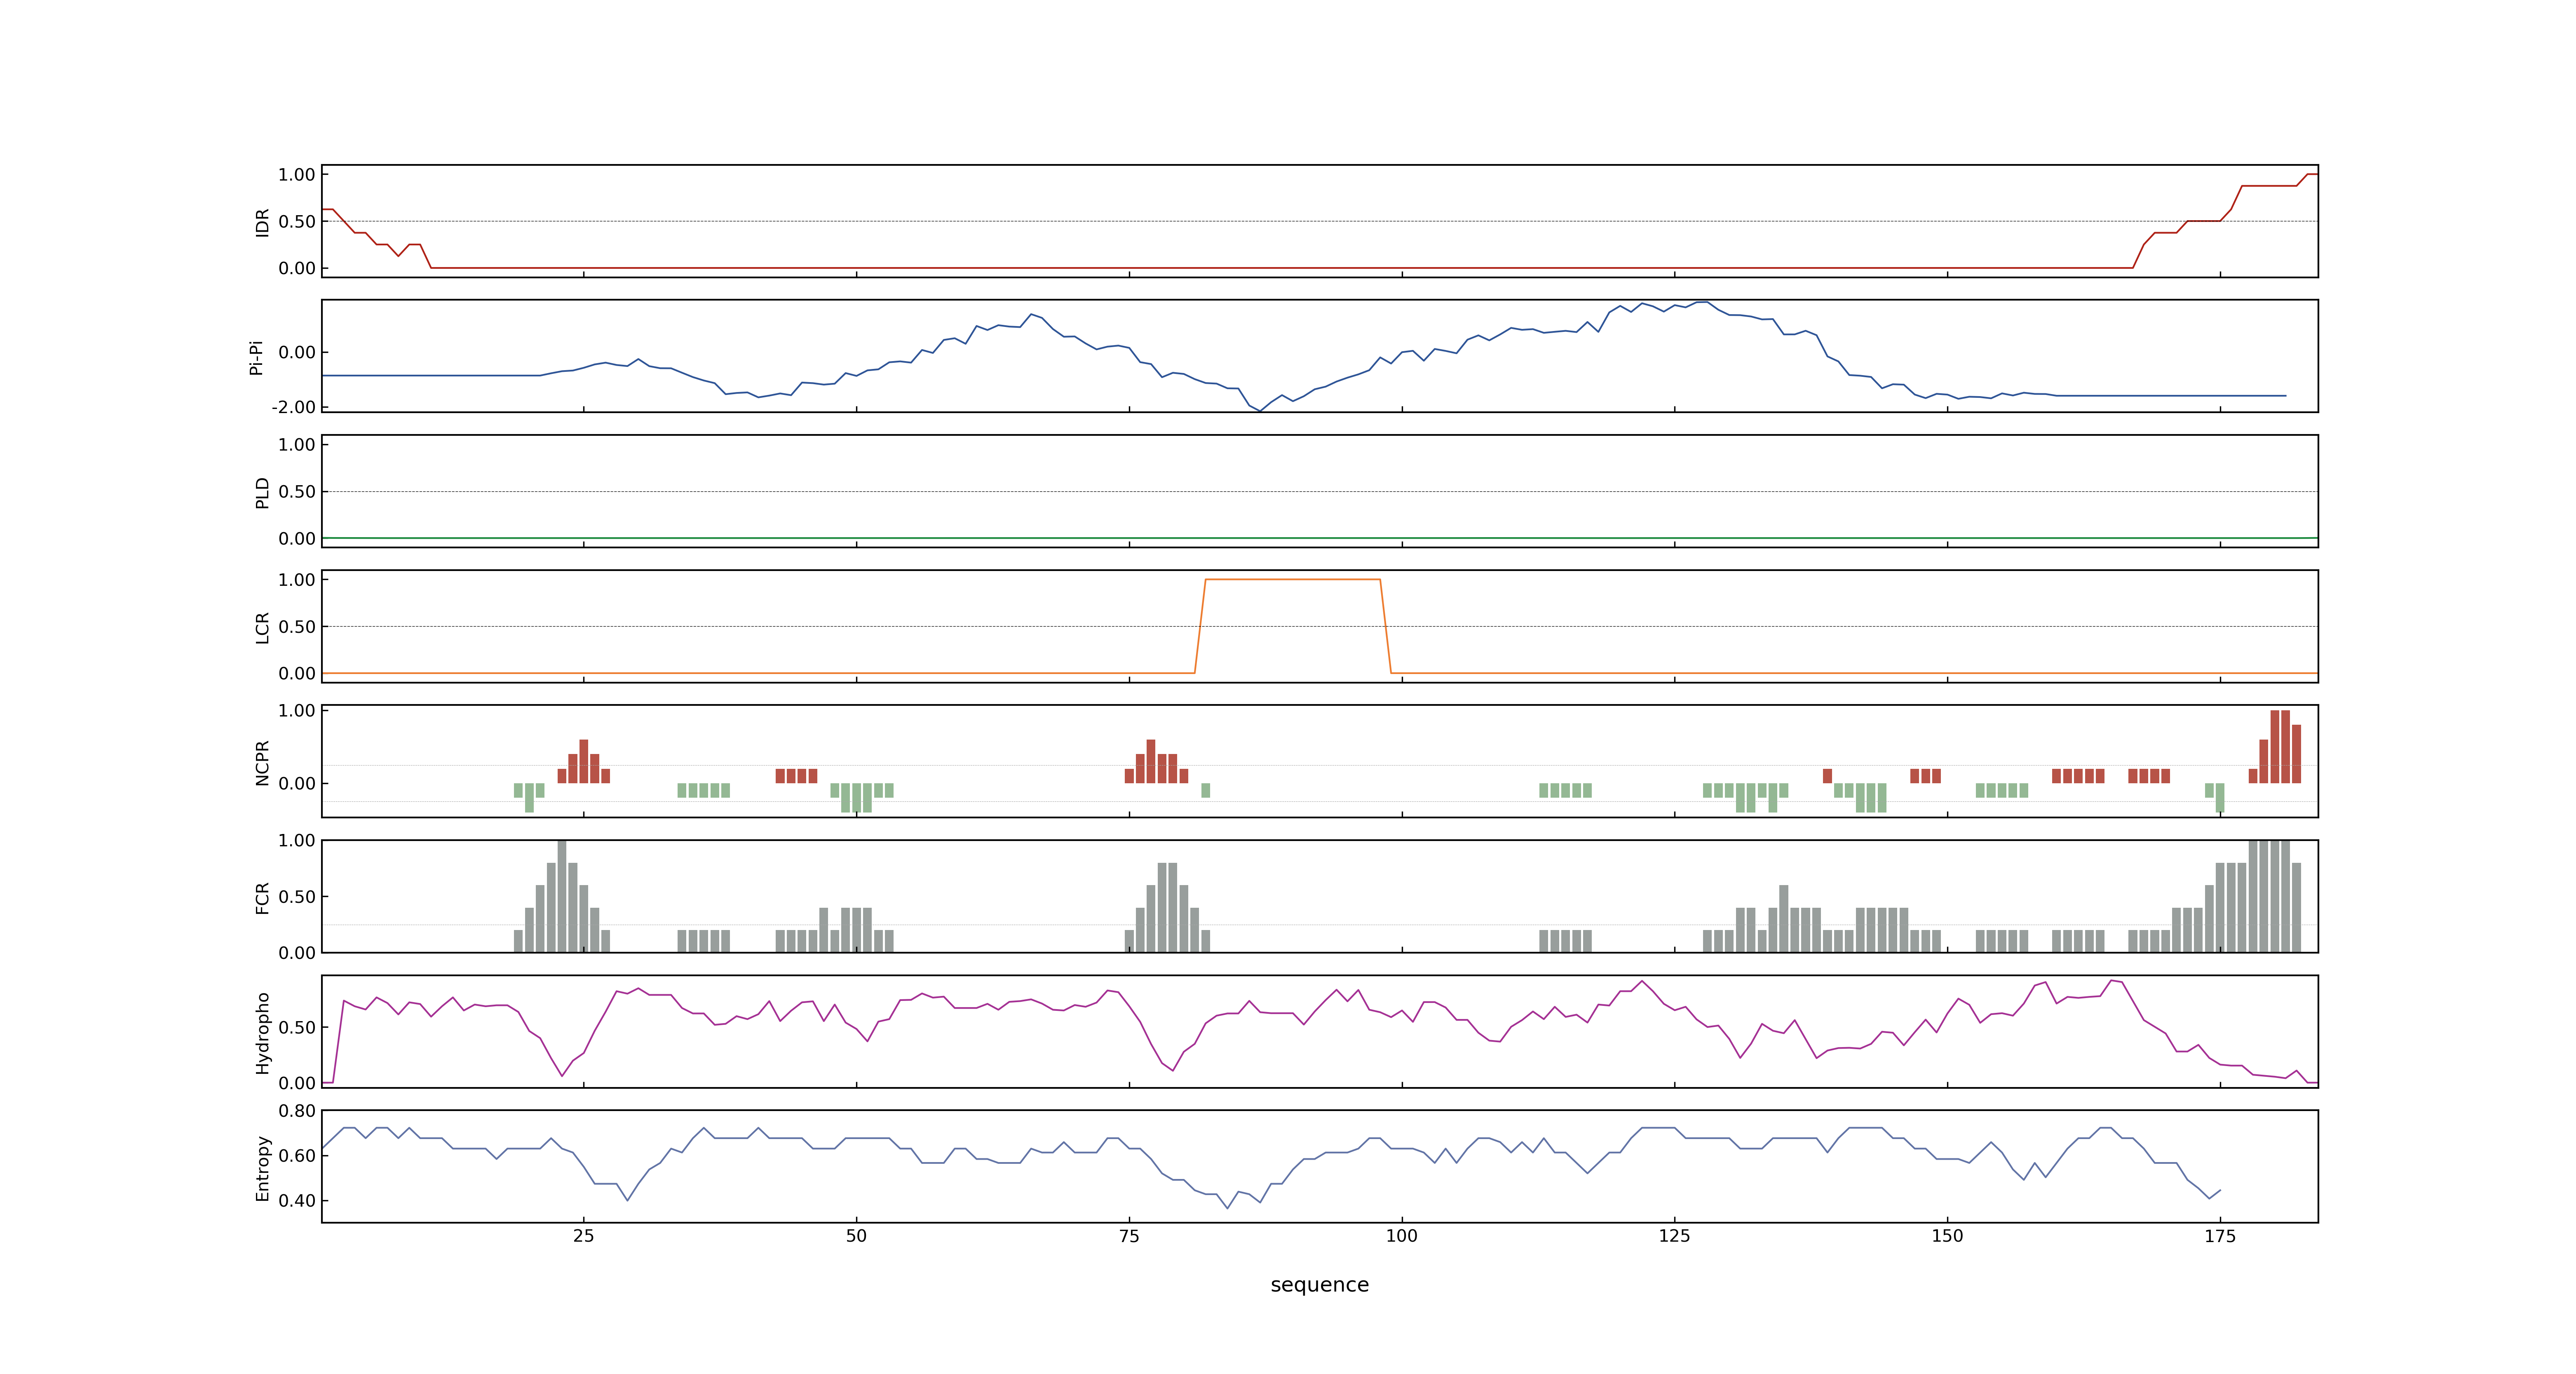Click the x-axis tick label 125
This screenshot has height=1374, width=2576.
click(1674, 1236)
